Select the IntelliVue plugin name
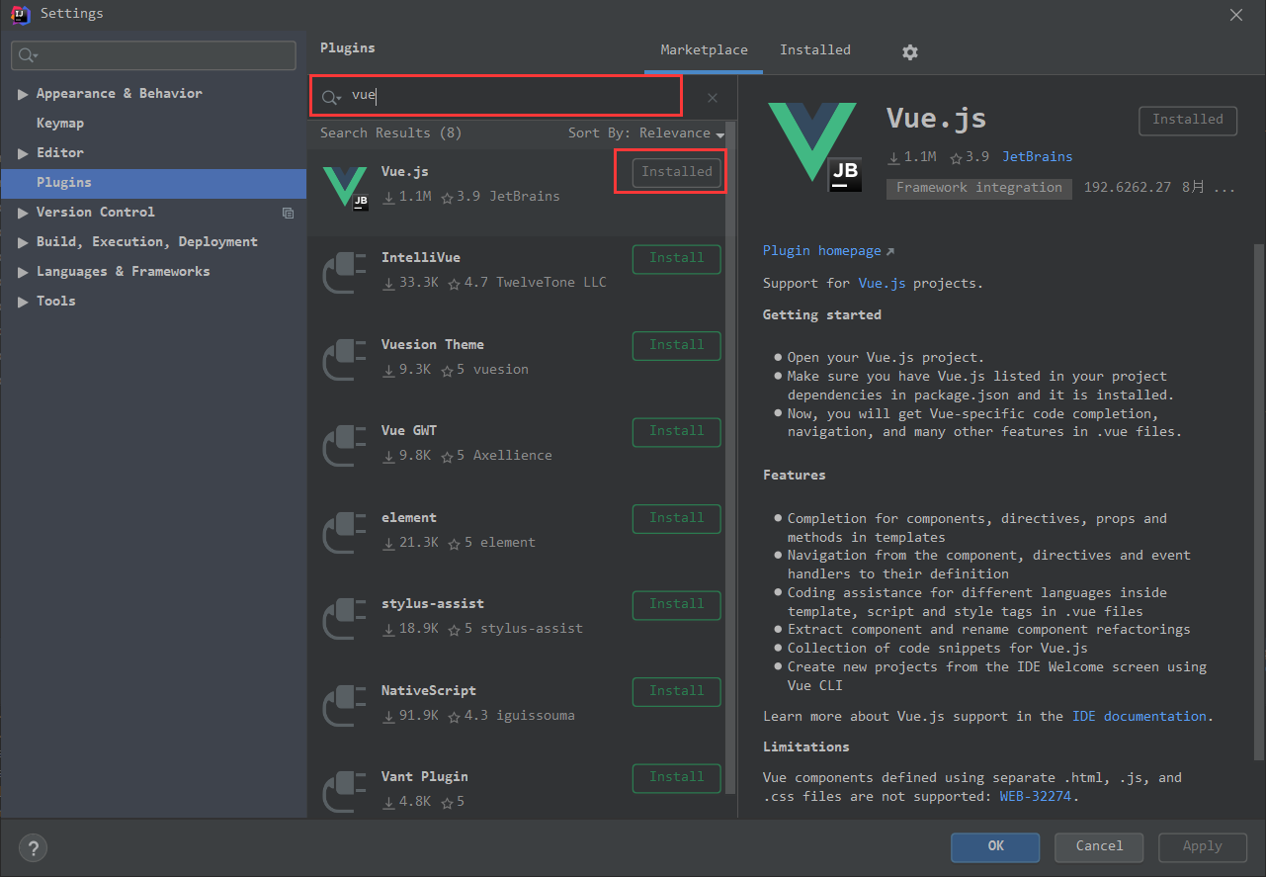The height and width of the screenshot is (877, 1266). point(421,258)
